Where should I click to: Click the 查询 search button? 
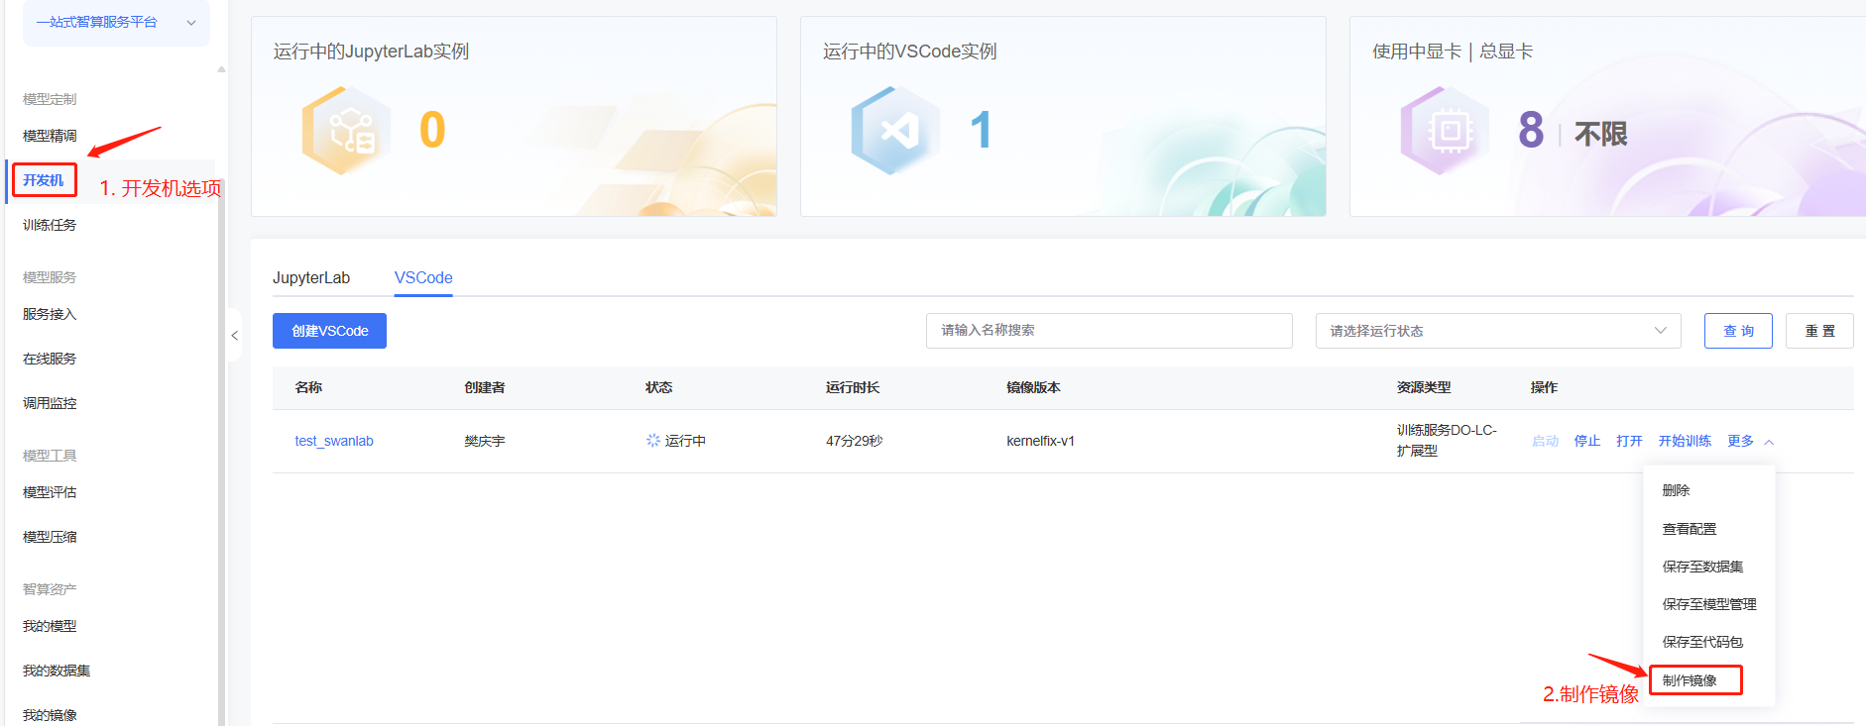tap(1738, 331)
